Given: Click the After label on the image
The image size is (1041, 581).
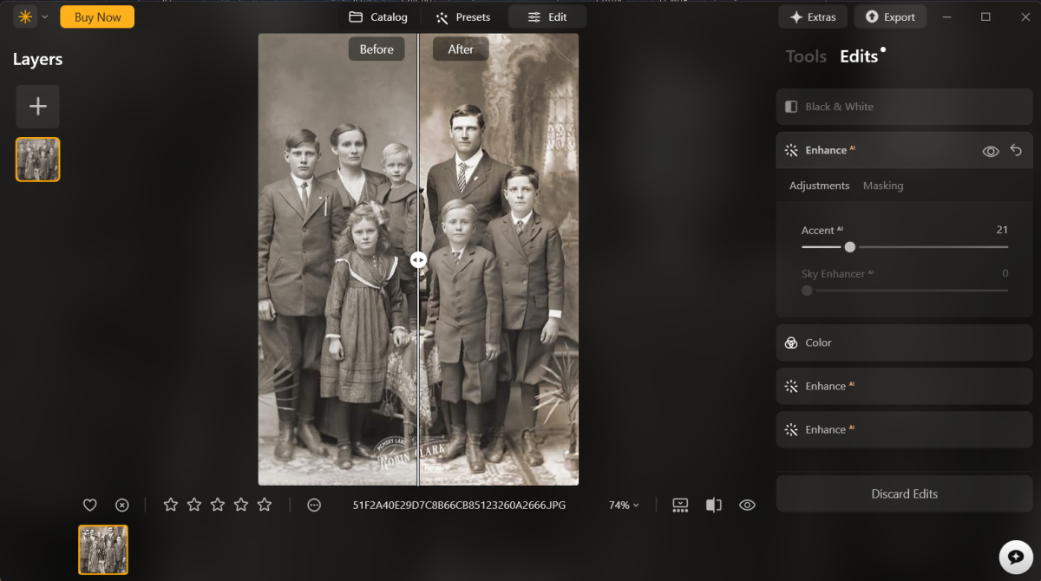Looking at the screenshot, I should point(461,49).
